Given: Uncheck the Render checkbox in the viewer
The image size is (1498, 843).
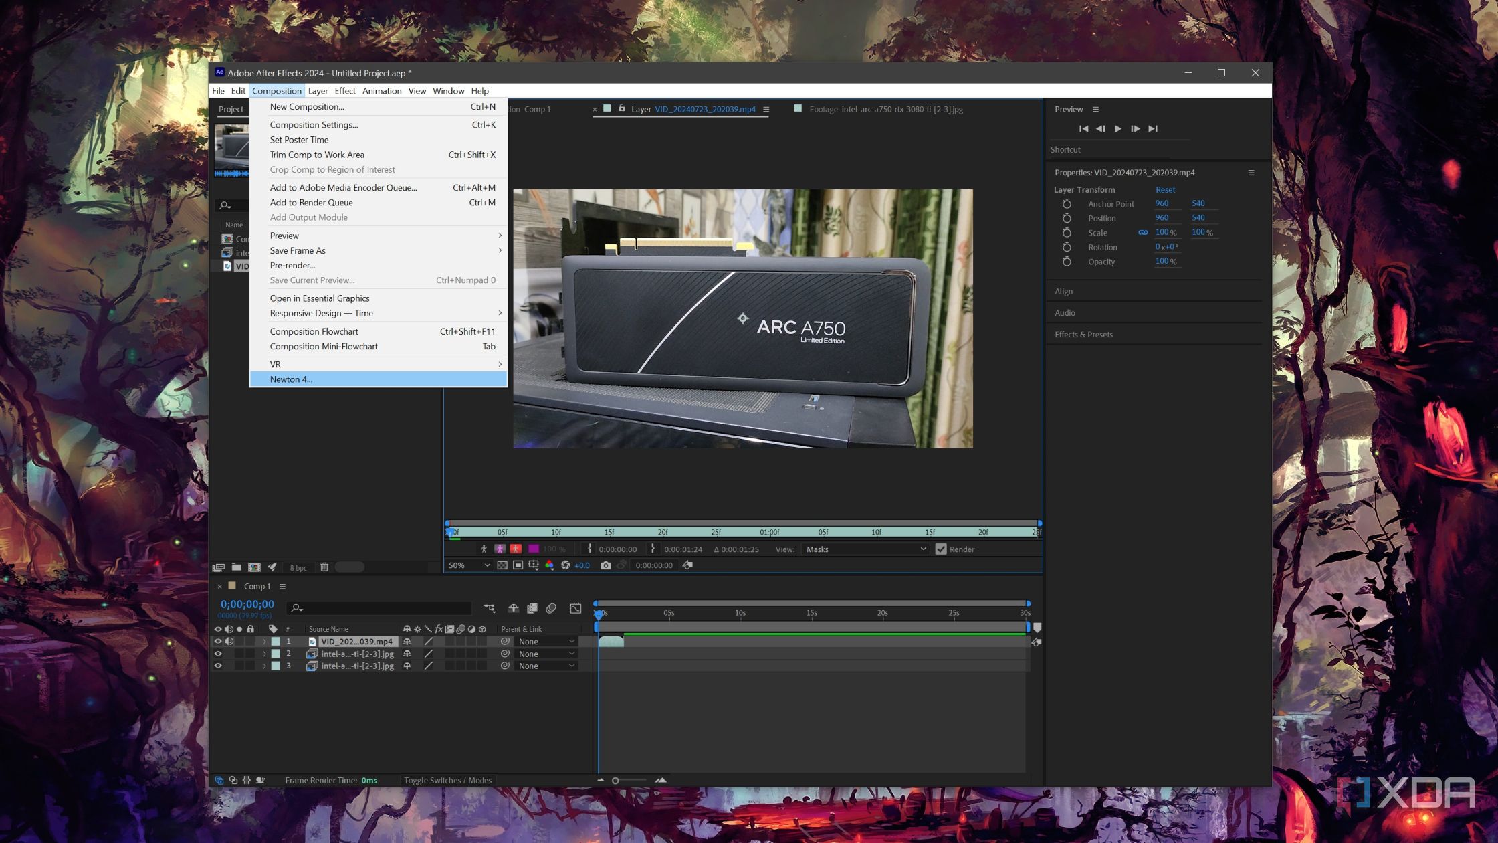Looking at the screenshot, I should coord(942,549).
